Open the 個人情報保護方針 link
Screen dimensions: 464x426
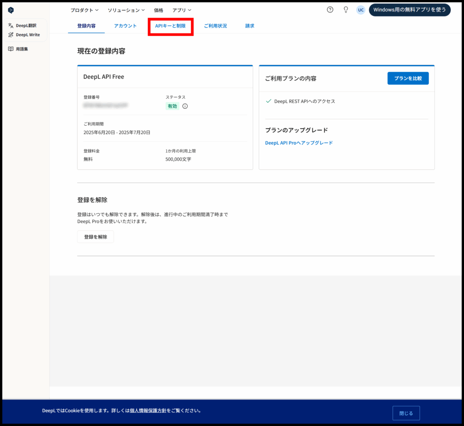point(148,411)
